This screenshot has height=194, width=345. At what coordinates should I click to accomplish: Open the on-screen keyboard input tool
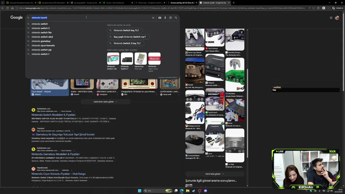tap(160, 18)
